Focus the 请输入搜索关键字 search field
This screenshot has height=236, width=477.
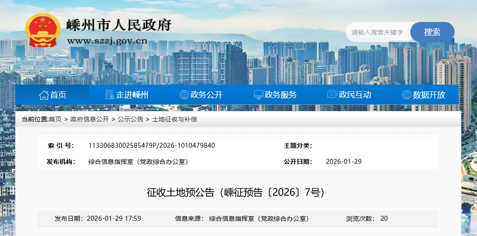click(378, 32)
